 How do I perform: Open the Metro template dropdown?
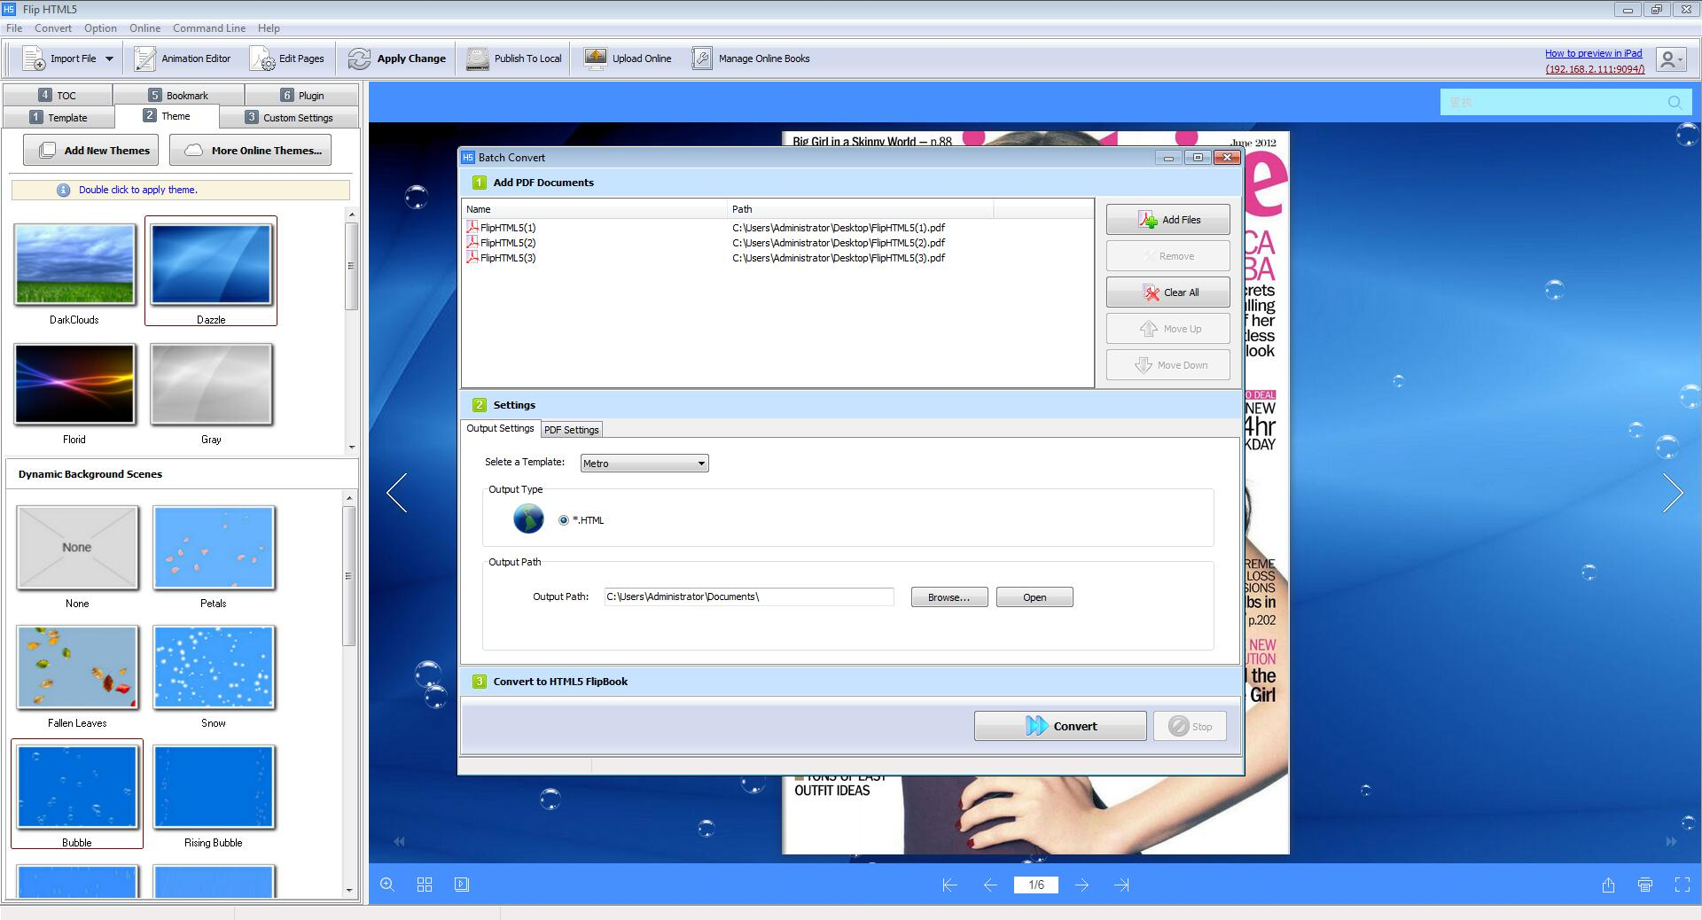pyautogui.click(x=699, y=463)
